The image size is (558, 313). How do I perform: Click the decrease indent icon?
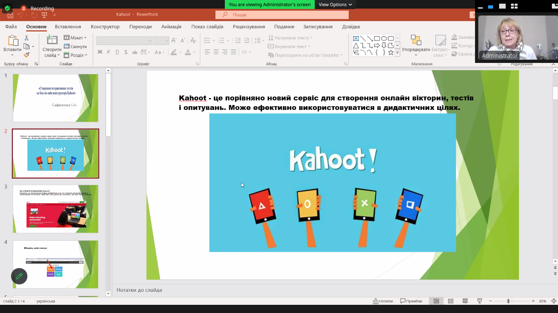238,40
